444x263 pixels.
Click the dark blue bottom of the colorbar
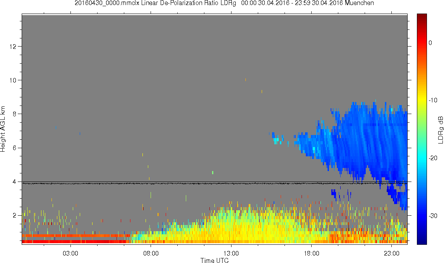point(422,237)
